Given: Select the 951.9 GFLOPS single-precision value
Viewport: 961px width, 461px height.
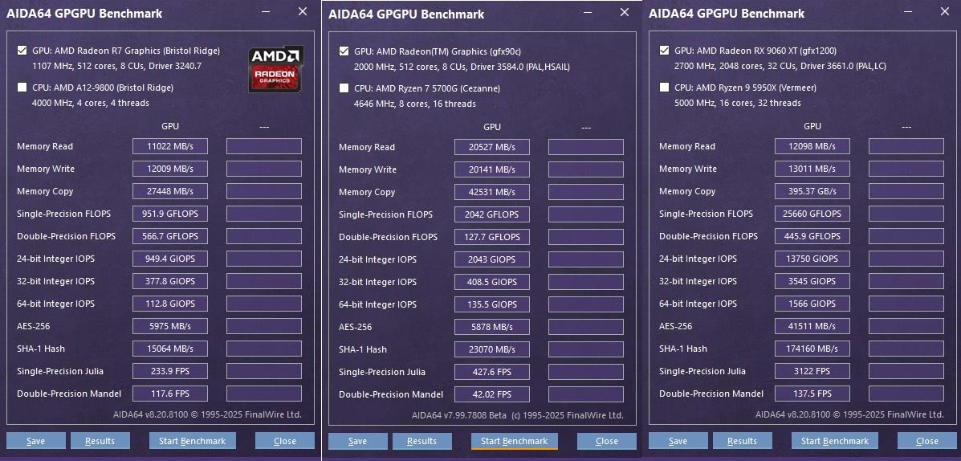Looking at the screenshot, I should [170, 214].
